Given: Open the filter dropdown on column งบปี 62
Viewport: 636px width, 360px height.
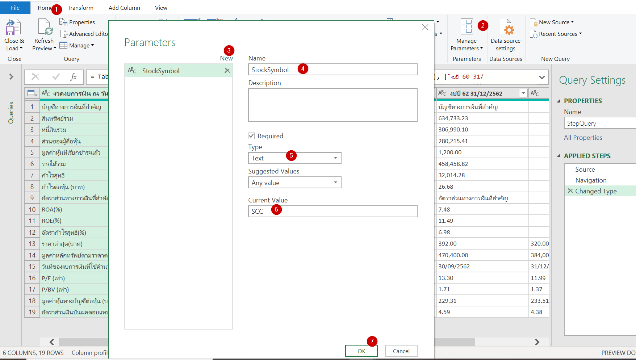Looking at the screenshot, I should click(x=523, y=93).
